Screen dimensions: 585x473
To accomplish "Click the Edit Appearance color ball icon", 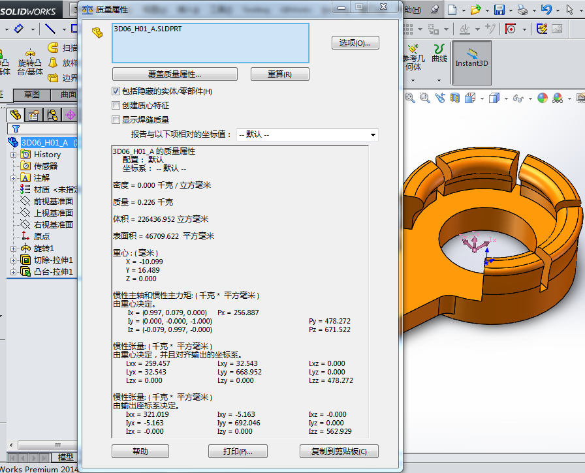I will [543, 98].
